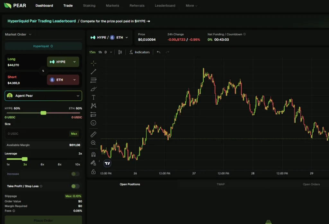The width and height of the screenshot is (329, 224).
Task: Toggle the Take Profit / Stop Loss switch
Action: click(75, 186)
